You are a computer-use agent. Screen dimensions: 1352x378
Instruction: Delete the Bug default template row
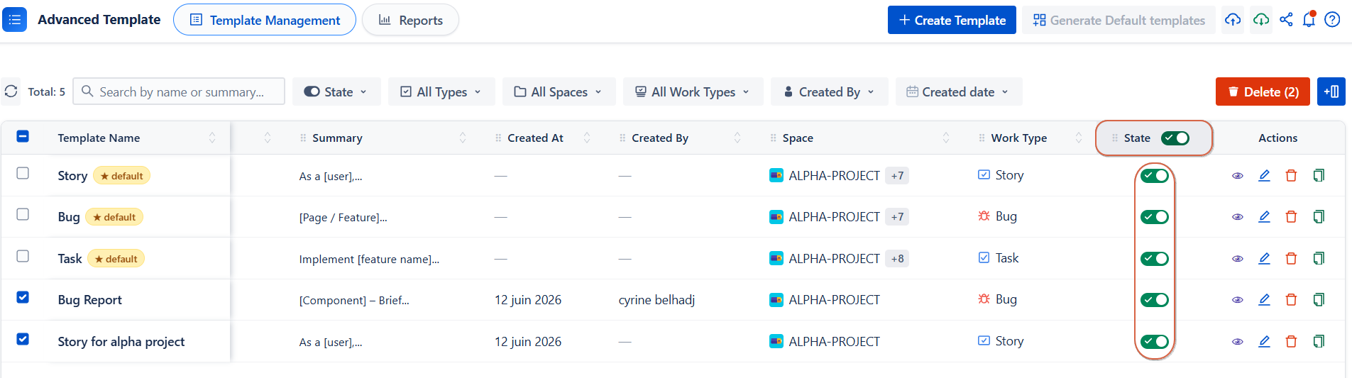coord(1291,216)
